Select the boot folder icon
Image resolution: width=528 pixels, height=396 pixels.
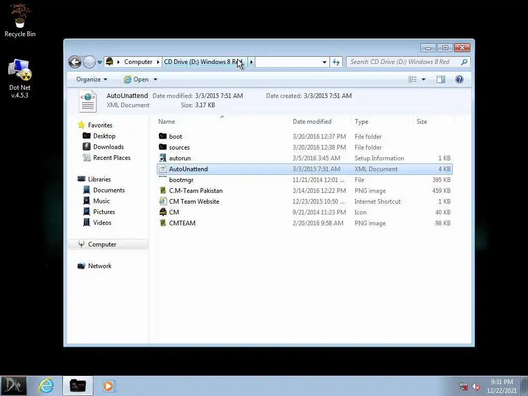click(162, 136)
